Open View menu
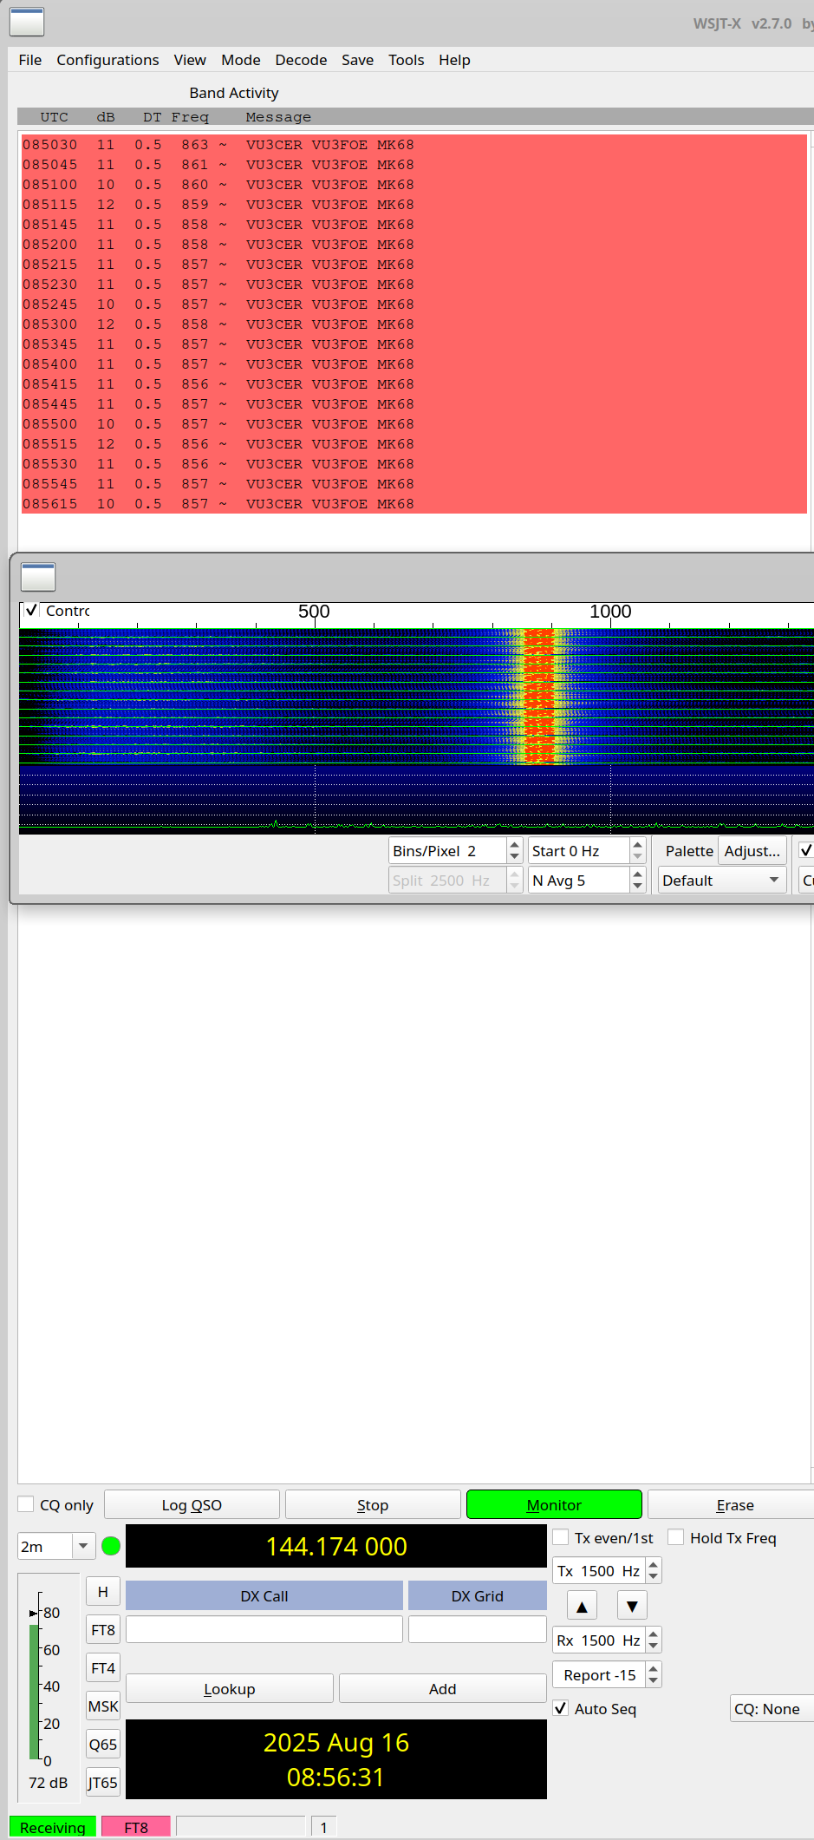 [x=190, y=60]
